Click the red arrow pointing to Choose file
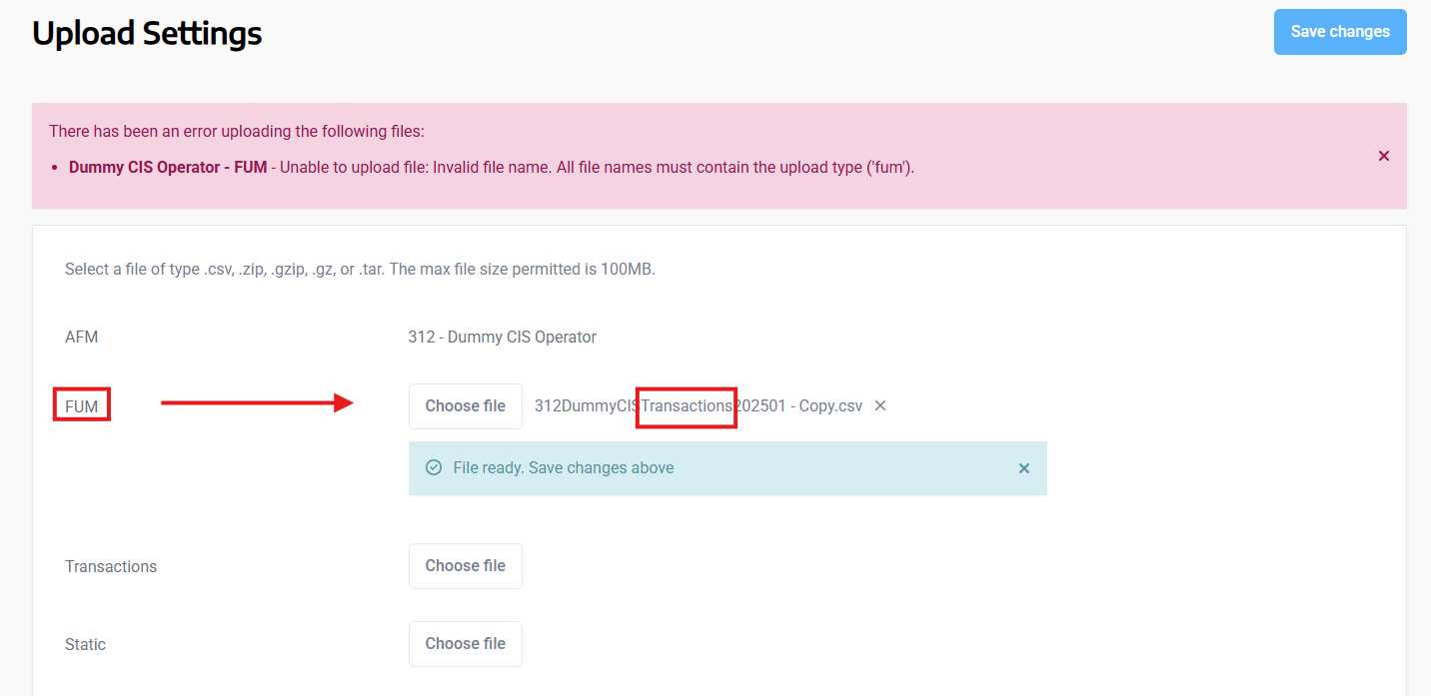The image size is (1431, 696). click(257, 402)
